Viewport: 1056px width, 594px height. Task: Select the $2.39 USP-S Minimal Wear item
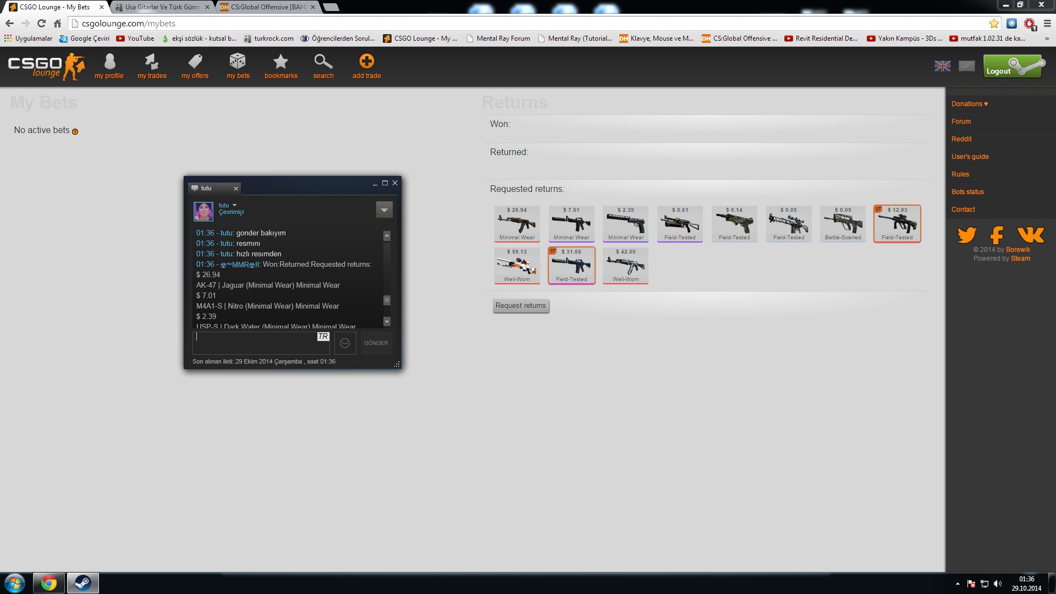[x=625, y=224]
